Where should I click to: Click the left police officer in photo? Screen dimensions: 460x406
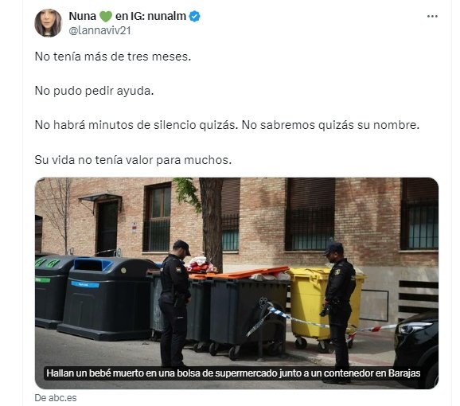click(x=174, y=303)
